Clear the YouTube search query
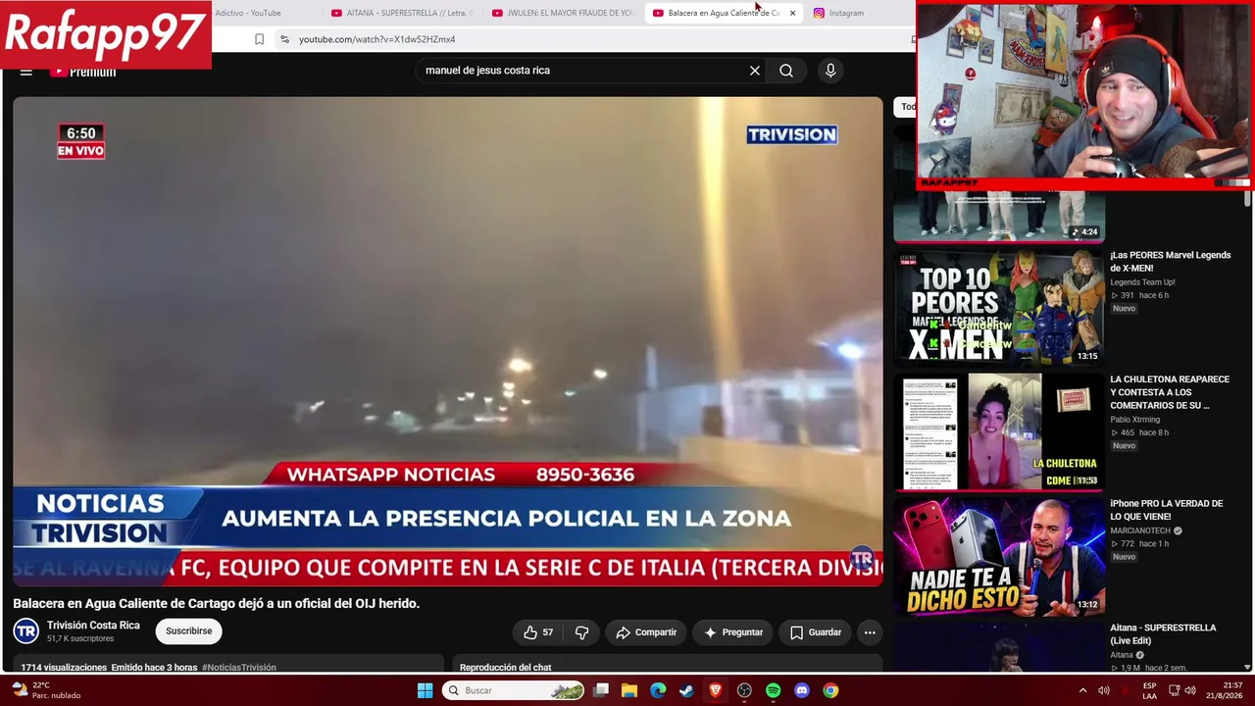 [x=755, y=71]
